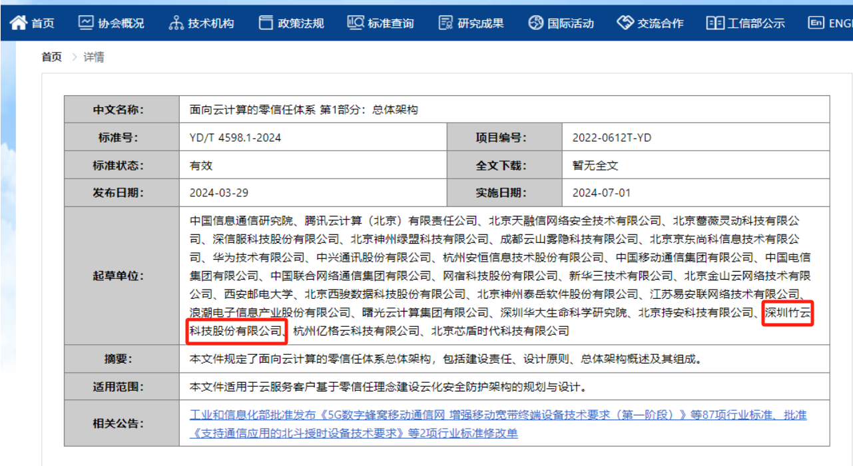Click the 技术机构 hierarchy icon
Viewport: 853px width, 466px height.
pyautogui.click(x=176, y=23)
